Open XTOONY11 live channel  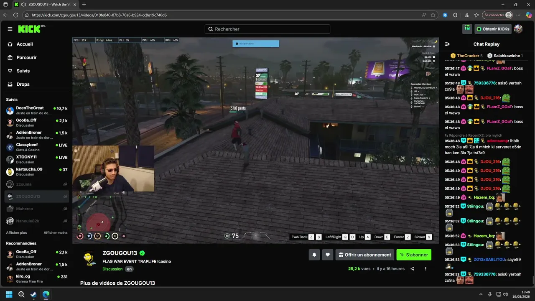point(37,159)
